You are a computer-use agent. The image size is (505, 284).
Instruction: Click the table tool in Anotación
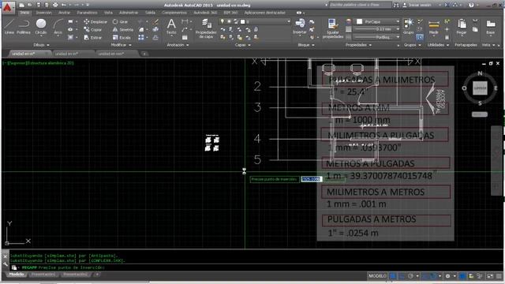pyautogui.click(x=185, y=38)
